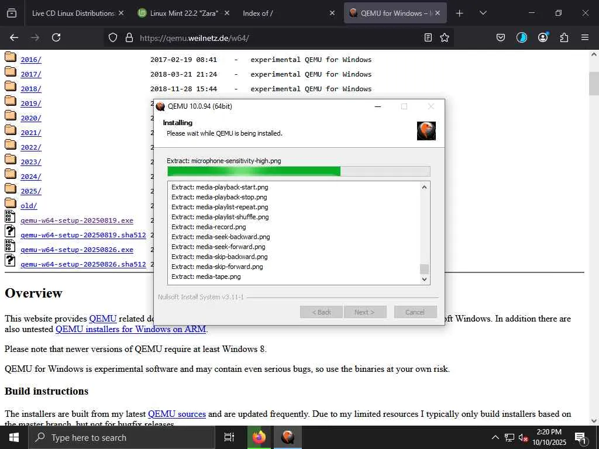Screen dimensions: 599x449
Task: Open the extensions puzzle icon
Action: [x=564, y=37]
